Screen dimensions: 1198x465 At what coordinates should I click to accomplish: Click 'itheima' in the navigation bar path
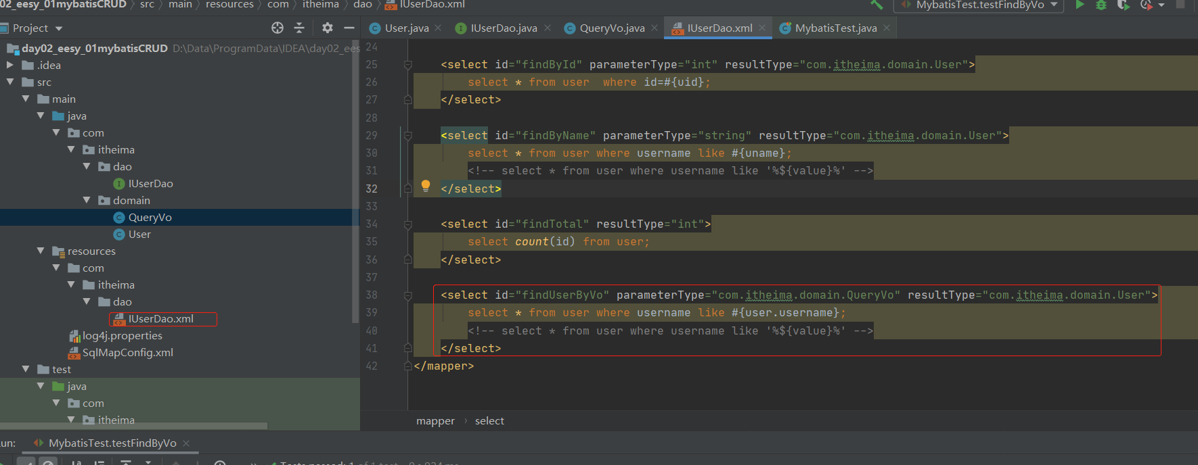(x=321, y=5)
